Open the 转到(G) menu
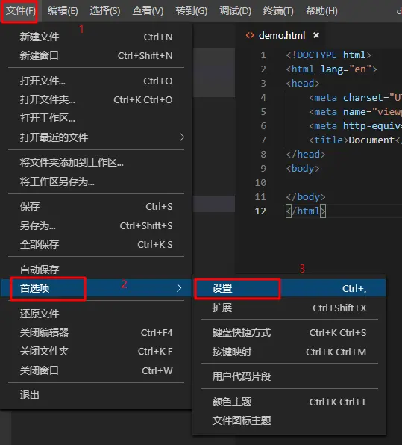This screenshot has width=402, height=445. click(192, 11)
